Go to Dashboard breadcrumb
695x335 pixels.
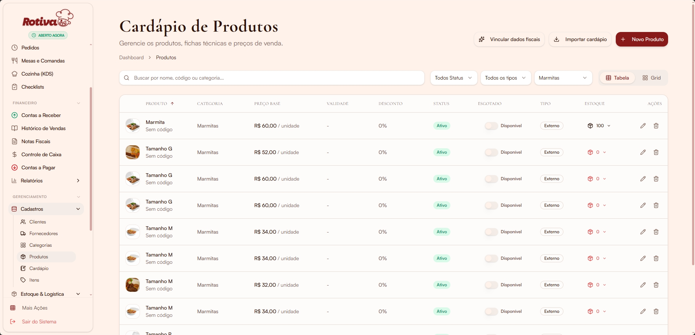coord(131,57)
